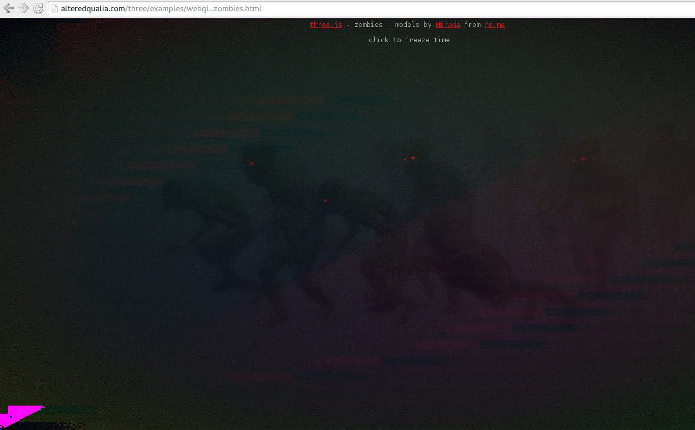The image size is (695, 430).
Task: Click the red eyes of the center zombie
Action: (409, 159)
